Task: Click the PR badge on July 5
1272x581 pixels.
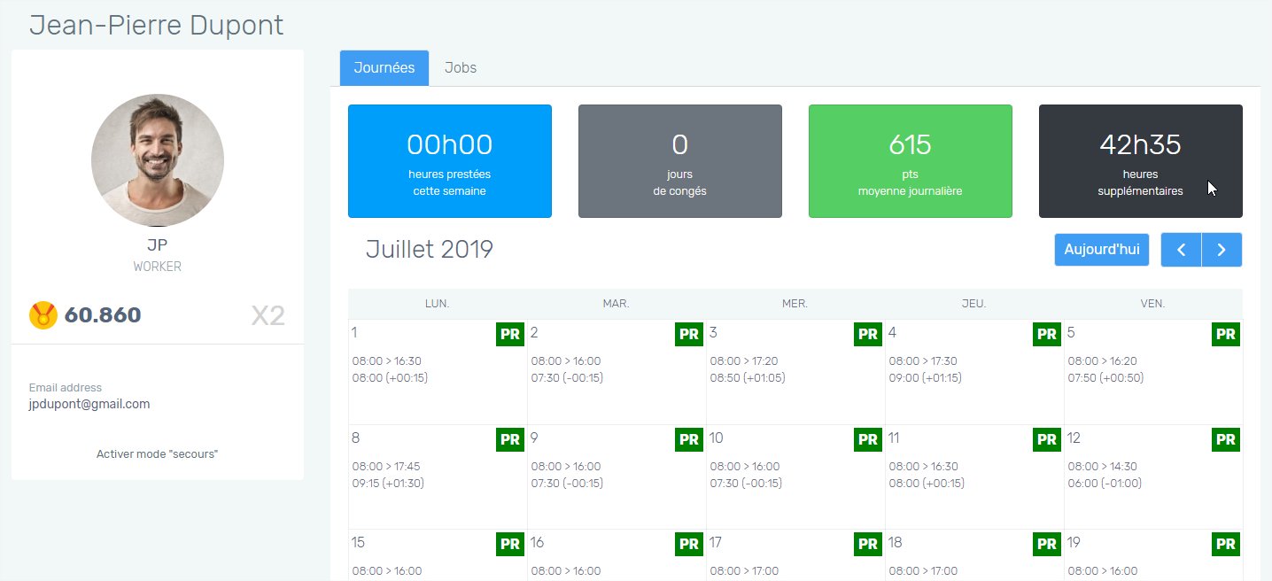Action: (1225, 334)
